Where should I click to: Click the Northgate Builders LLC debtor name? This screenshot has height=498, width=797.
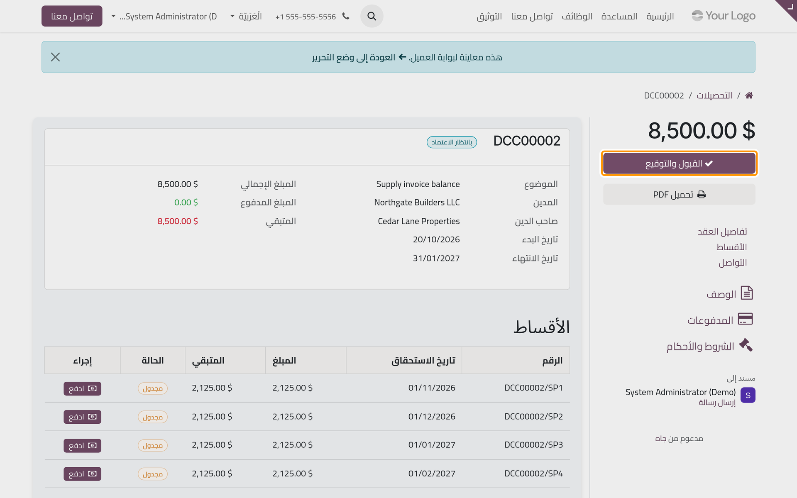(417, 202)
